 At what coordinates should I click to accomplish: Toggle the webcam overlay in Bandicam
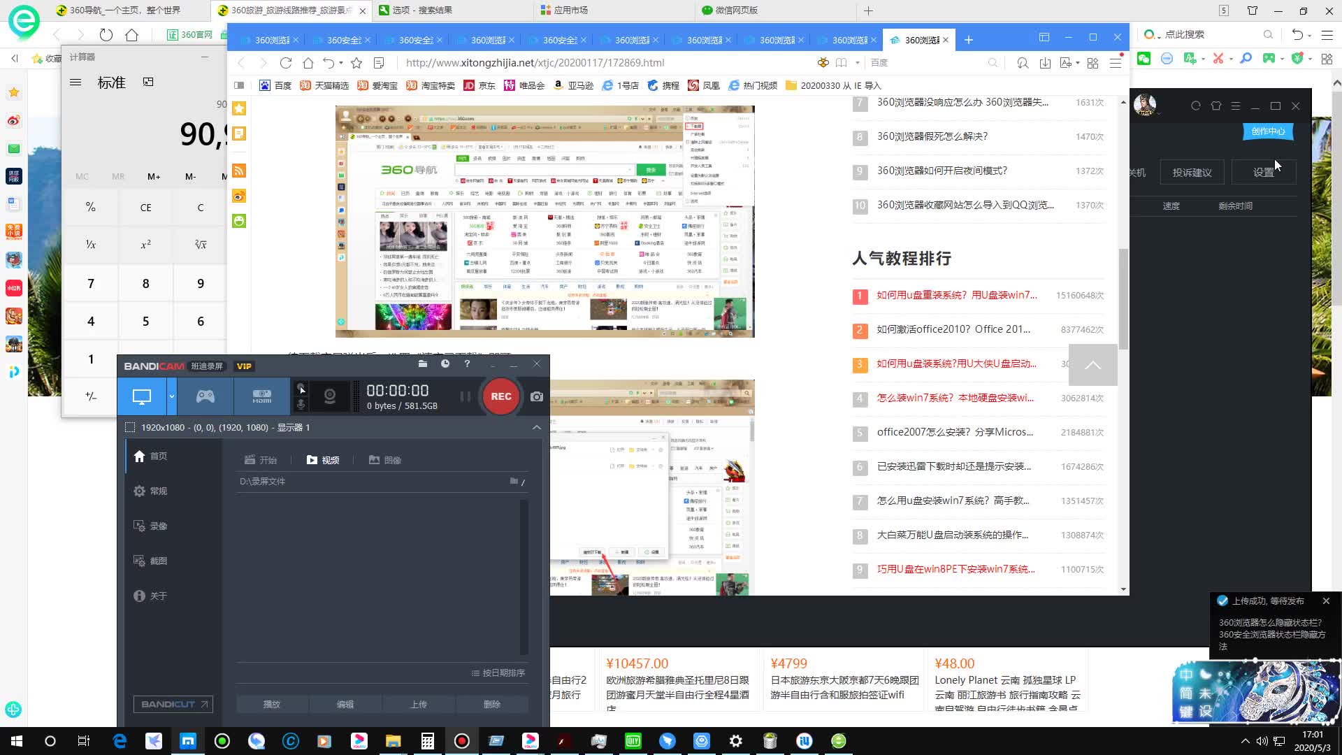330,396
